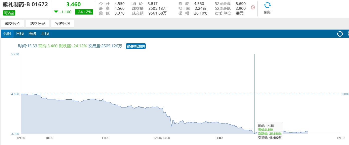
Task: Click the white refresh icon in chart toolbar
Action: [x=340, y=34]
